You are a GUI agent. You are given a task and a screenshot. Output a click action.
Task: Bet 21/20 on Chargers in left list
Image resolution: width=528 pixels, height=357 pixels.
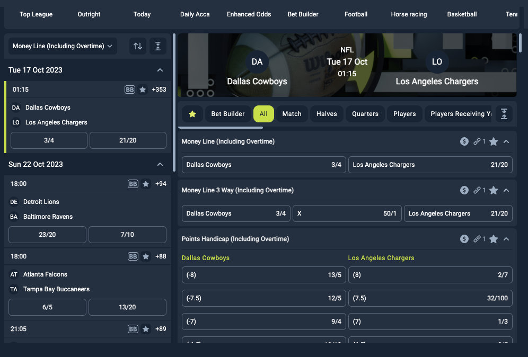tap(128, 140)
